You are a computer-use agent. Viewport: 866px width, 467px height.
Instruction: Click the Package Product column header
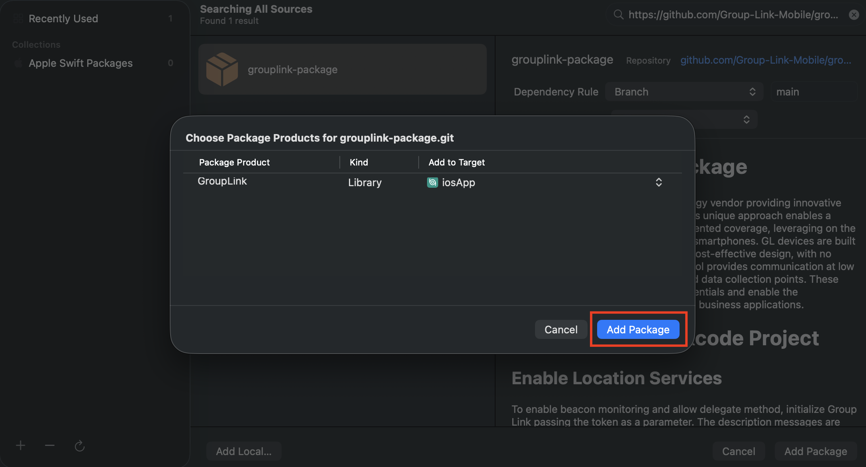pyautogui.click(x=234, y=162)
